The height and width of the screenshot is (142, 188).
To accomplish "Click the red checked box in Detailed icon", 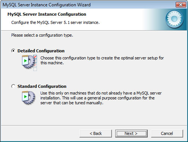I will tap(35, 57).
